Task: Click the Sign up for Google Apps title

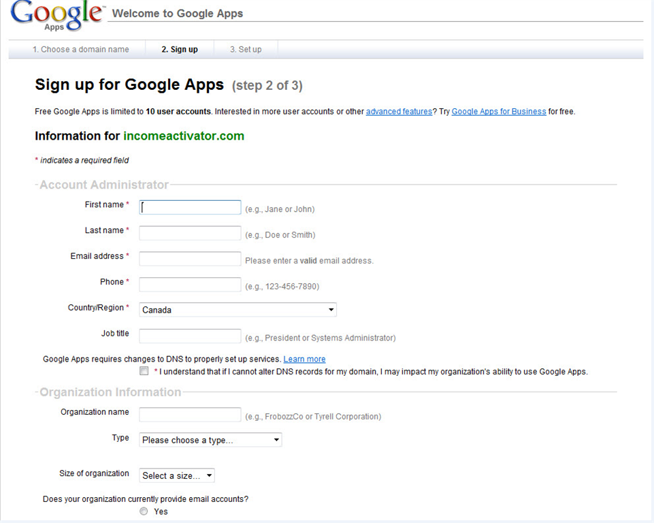Action: (129, 84)
